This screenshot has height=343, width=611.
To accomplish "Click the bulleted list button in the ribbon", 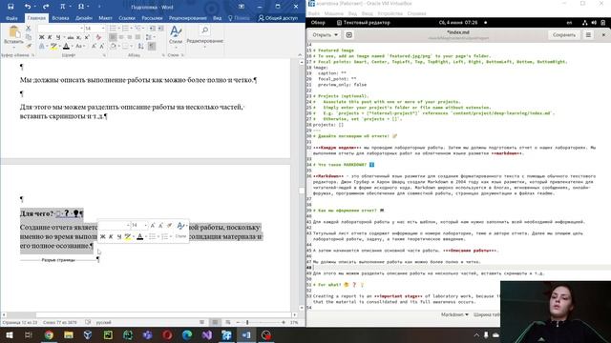I will 113,29.
